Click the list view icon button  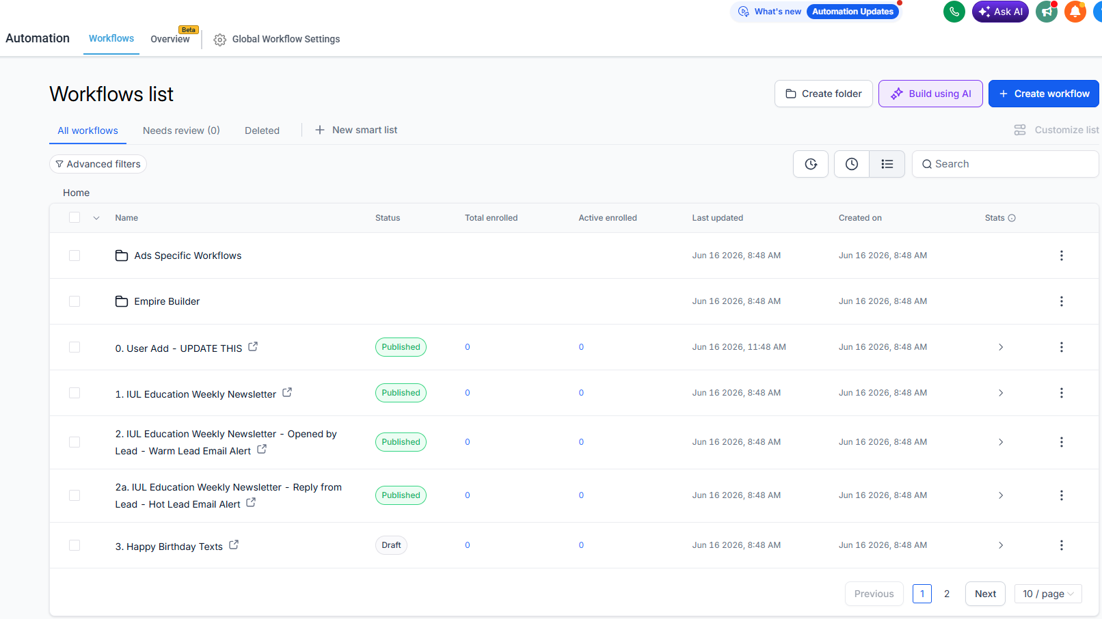[887, 164]
